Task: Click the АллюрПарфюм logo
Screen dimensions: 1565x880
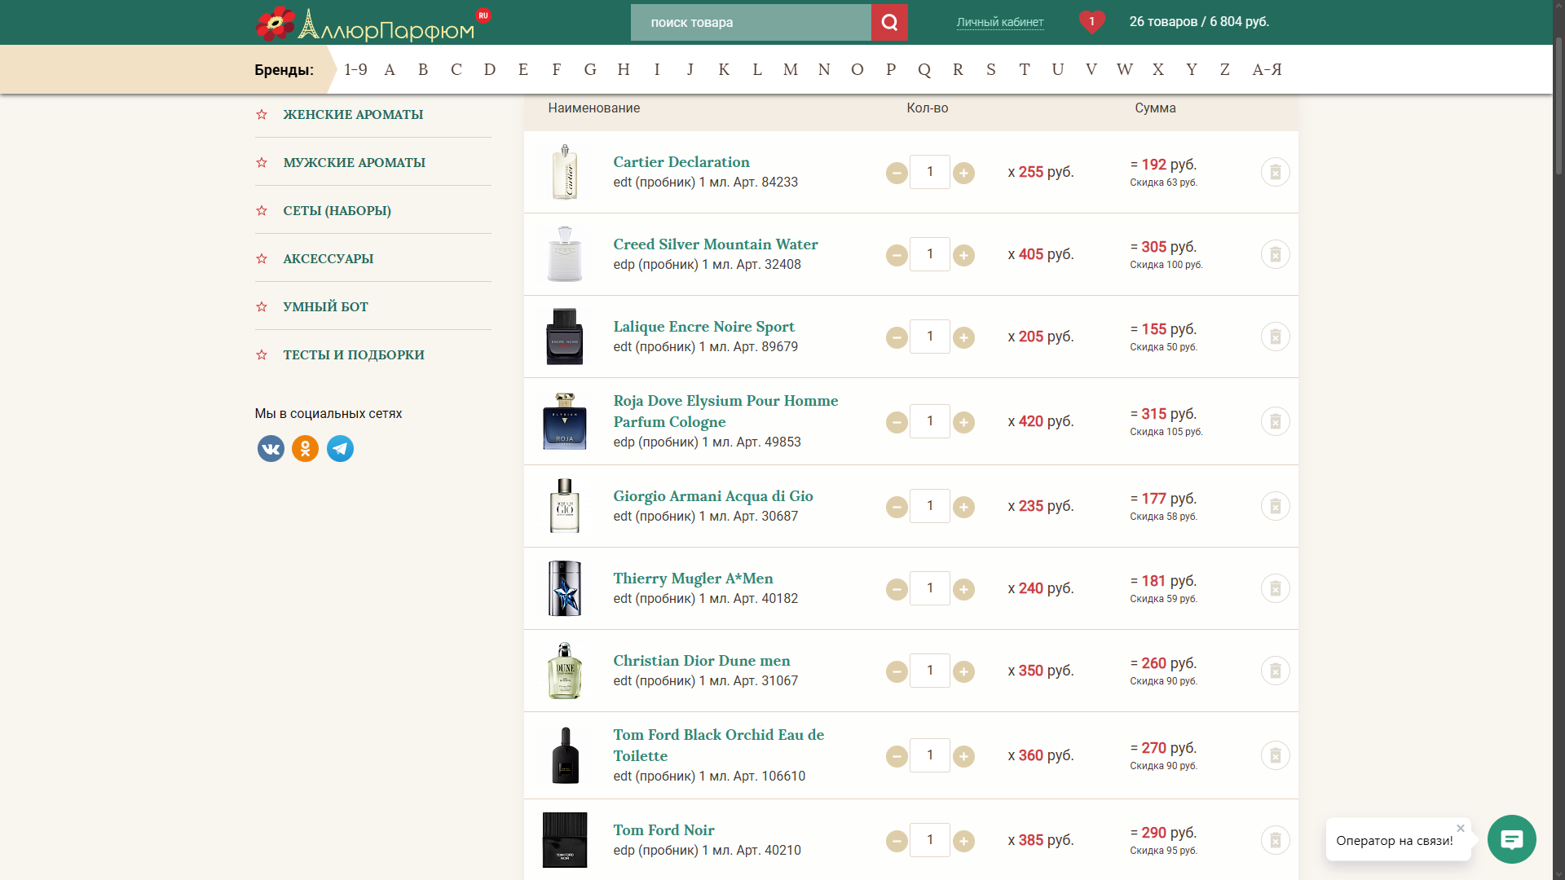Action: coord(373,24)
